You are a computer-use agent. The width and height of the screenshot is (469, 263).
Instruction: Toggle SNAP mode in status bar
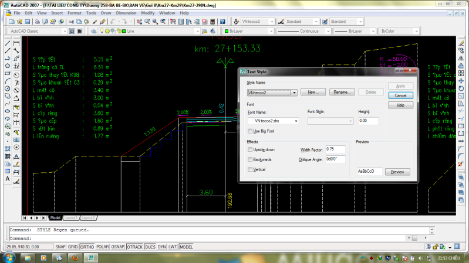tap(60, 247)
